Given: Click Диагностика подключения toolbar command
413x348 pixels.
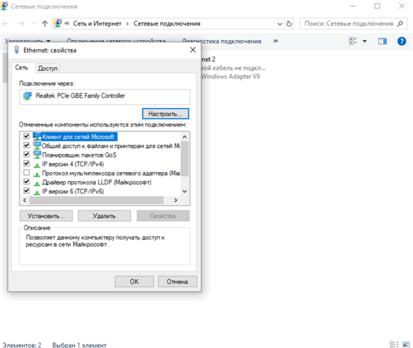Looking at the screenshot, I should (222, 41).
